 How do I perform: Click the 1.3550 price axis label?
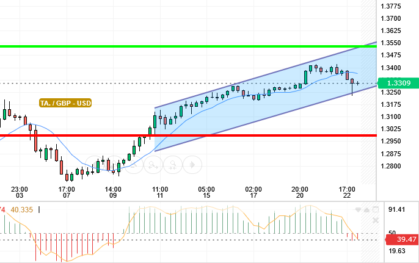pos(391,43)
